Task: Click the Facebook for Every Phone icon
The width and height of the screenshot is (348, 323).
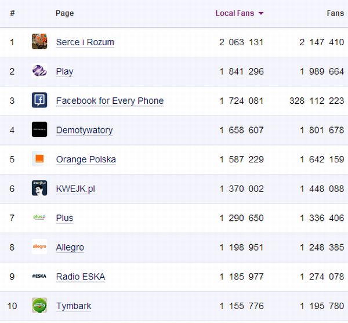Action: (39, 100)
